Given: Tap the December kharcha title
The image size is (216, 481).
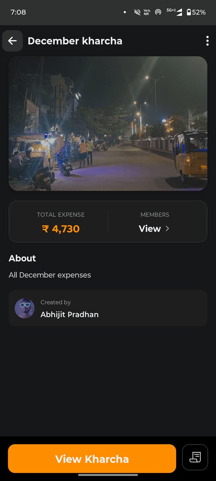Looking at the screenshot, I should click(x=75, y=41).
